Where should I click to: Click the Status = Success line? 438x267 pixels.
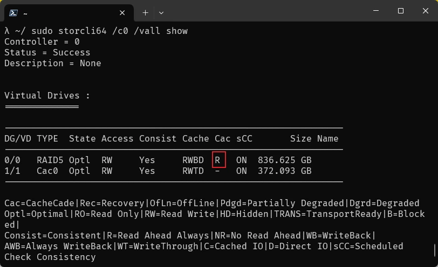point(47,52)
